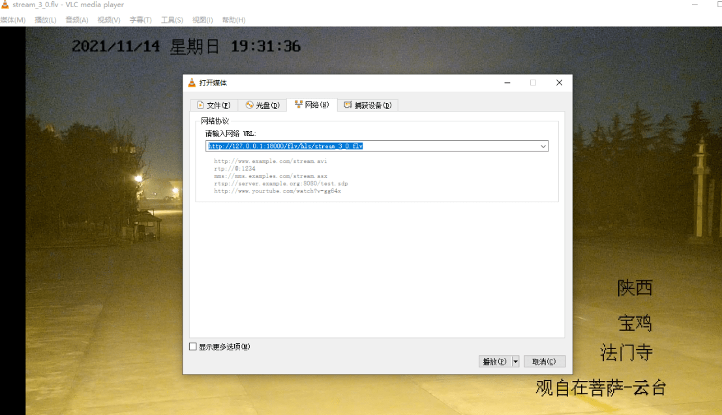The height and width of the screenshot is (415, 722).
Task: Click the VLC cone icon in the main window title bar
Action: tap(5, 5)
